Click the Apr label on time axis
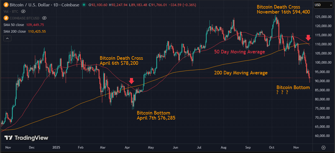The image size is (335, 153). (x=127, y=147)
